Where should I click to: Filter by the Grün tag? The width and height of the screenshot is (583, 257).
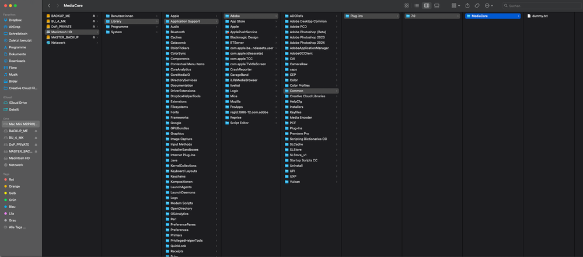click(13, 200)
